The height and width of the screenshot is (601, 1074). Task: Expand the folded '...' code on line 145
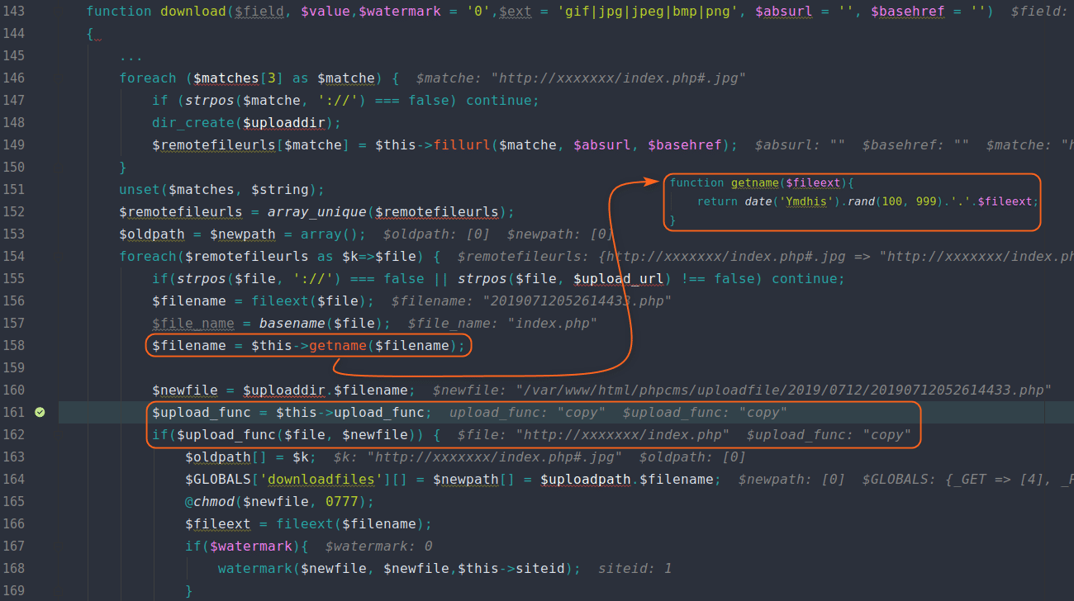[131, 56]
